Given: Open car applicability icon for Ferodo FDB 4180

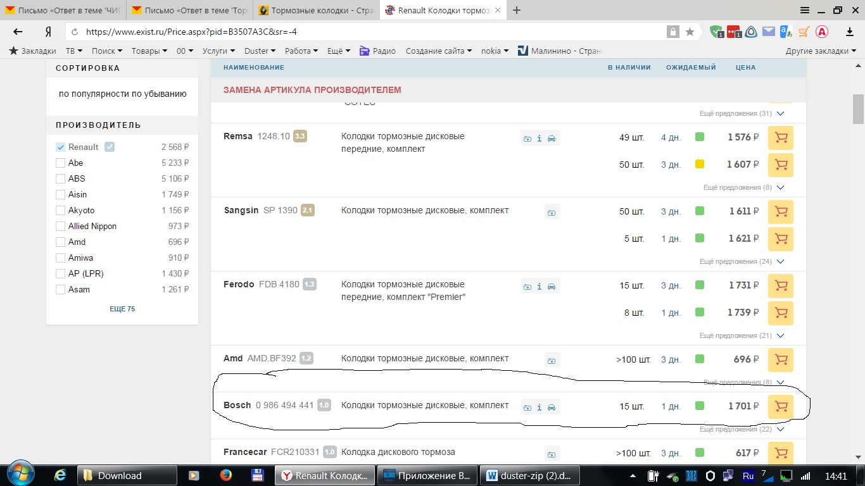Looking at the screenshot, I should 552,287.
